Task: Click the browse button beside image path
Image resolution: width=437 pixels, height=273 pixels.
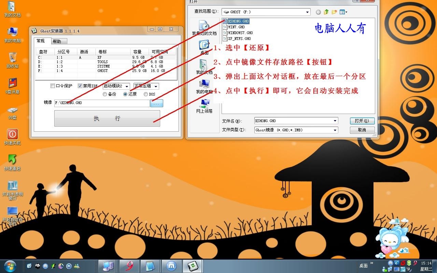Action: [157, 103]
